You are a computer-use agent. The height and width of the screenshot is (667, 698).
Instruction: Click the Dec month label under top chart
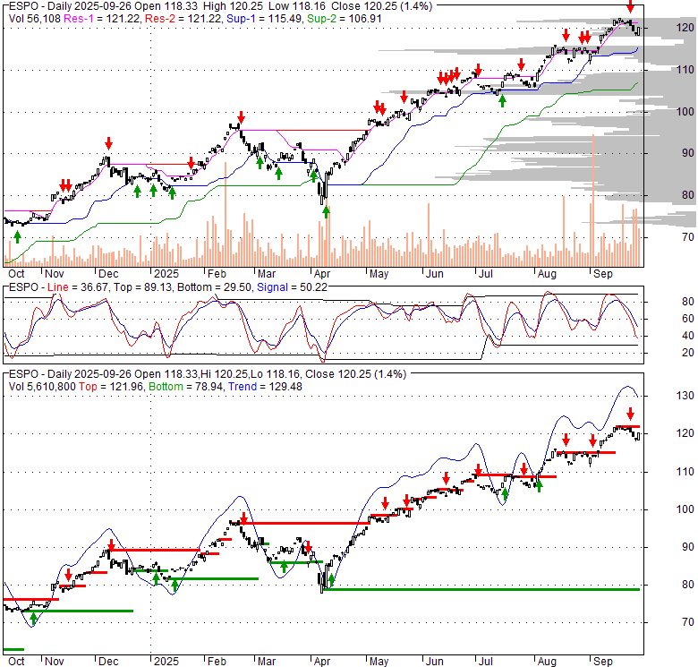pos(108,274)
